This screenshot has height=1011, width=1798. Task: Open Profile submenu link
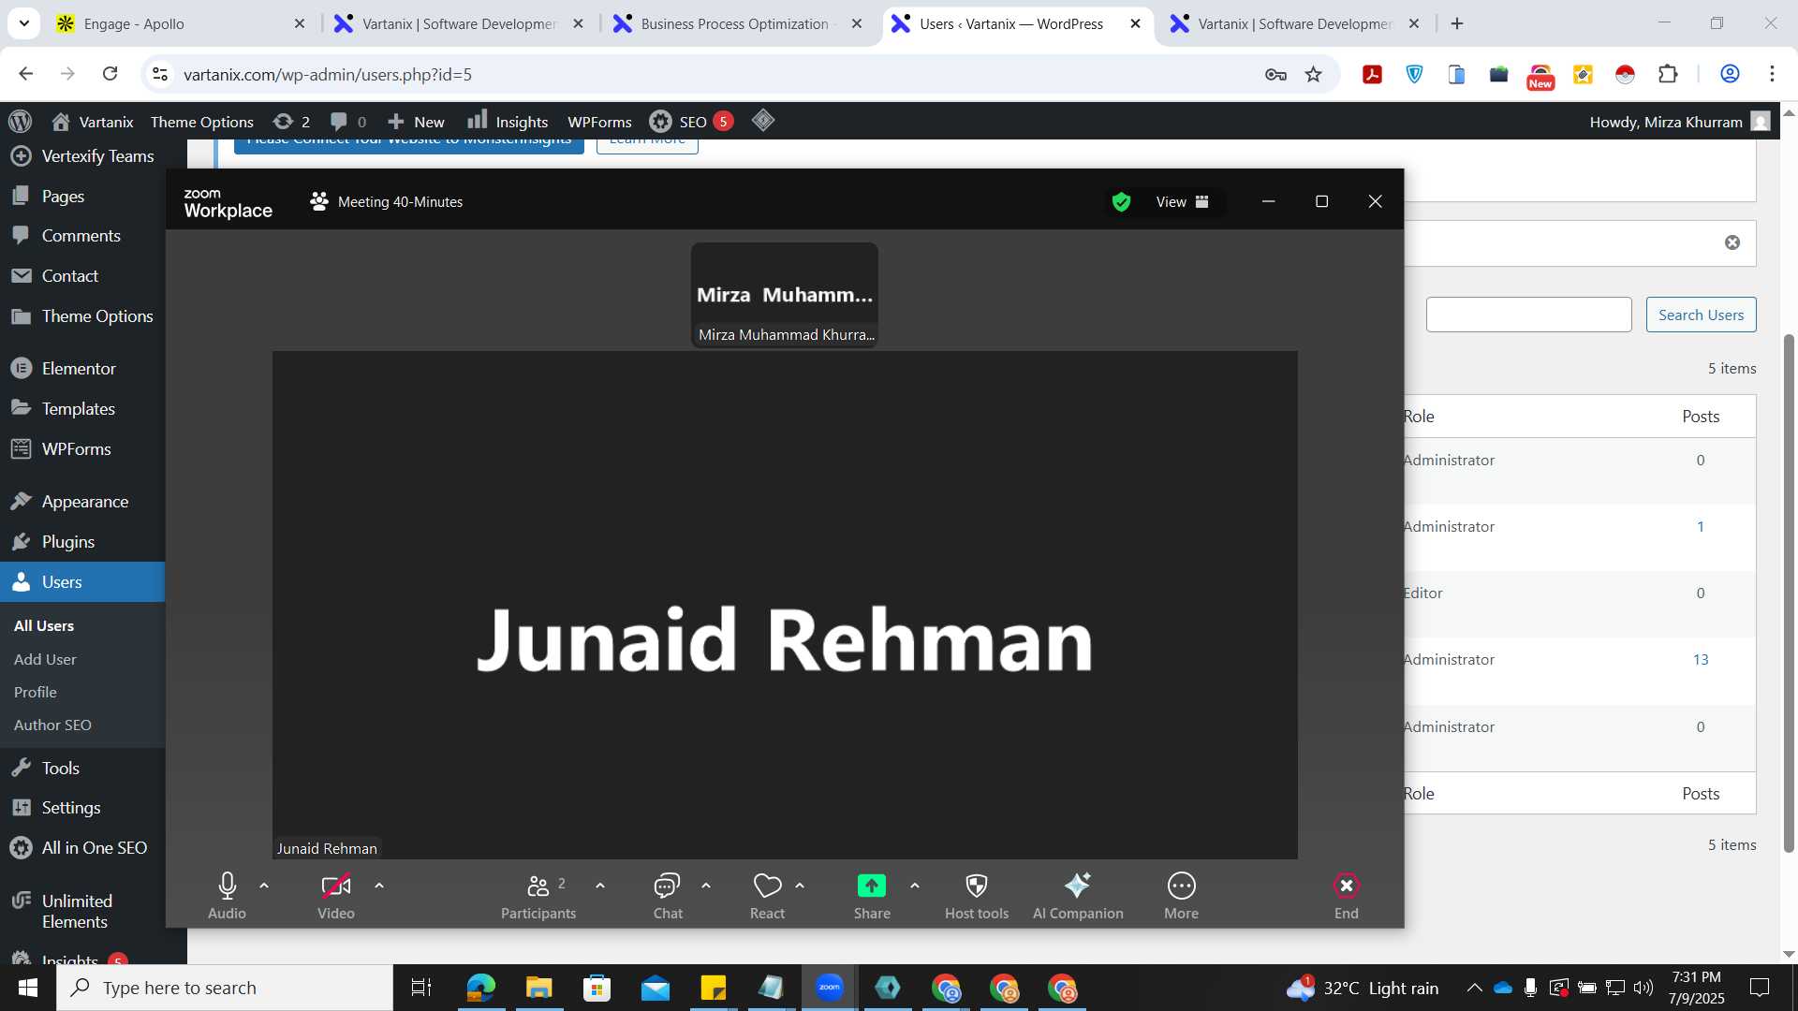pyautogui.click(x=36, y=693)
